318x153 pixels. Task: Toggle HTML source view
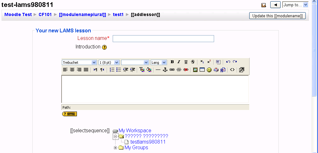tap(232, 70)
